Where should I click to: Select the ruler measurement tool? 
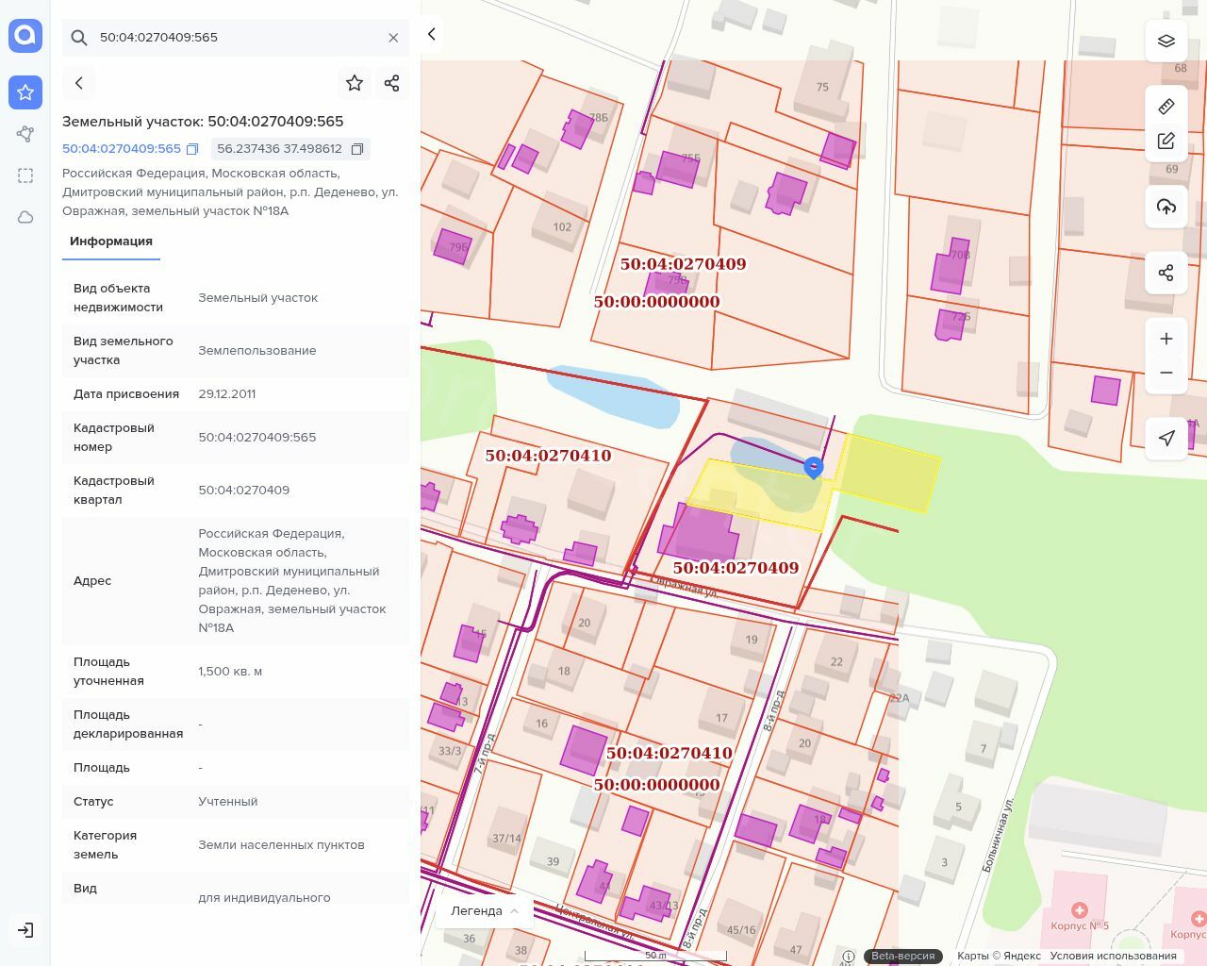point(1166,107)
